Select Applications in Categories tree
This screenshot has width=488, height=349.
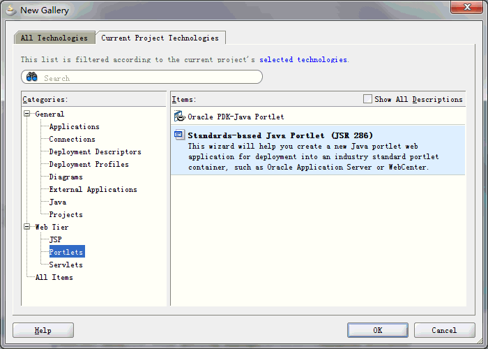coord(74,126)
